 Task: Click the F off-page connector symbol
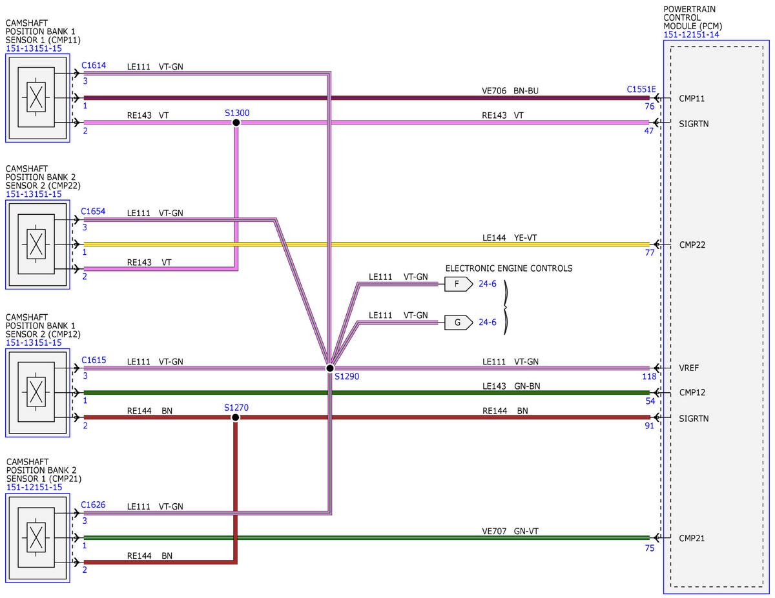coord(459,284)
